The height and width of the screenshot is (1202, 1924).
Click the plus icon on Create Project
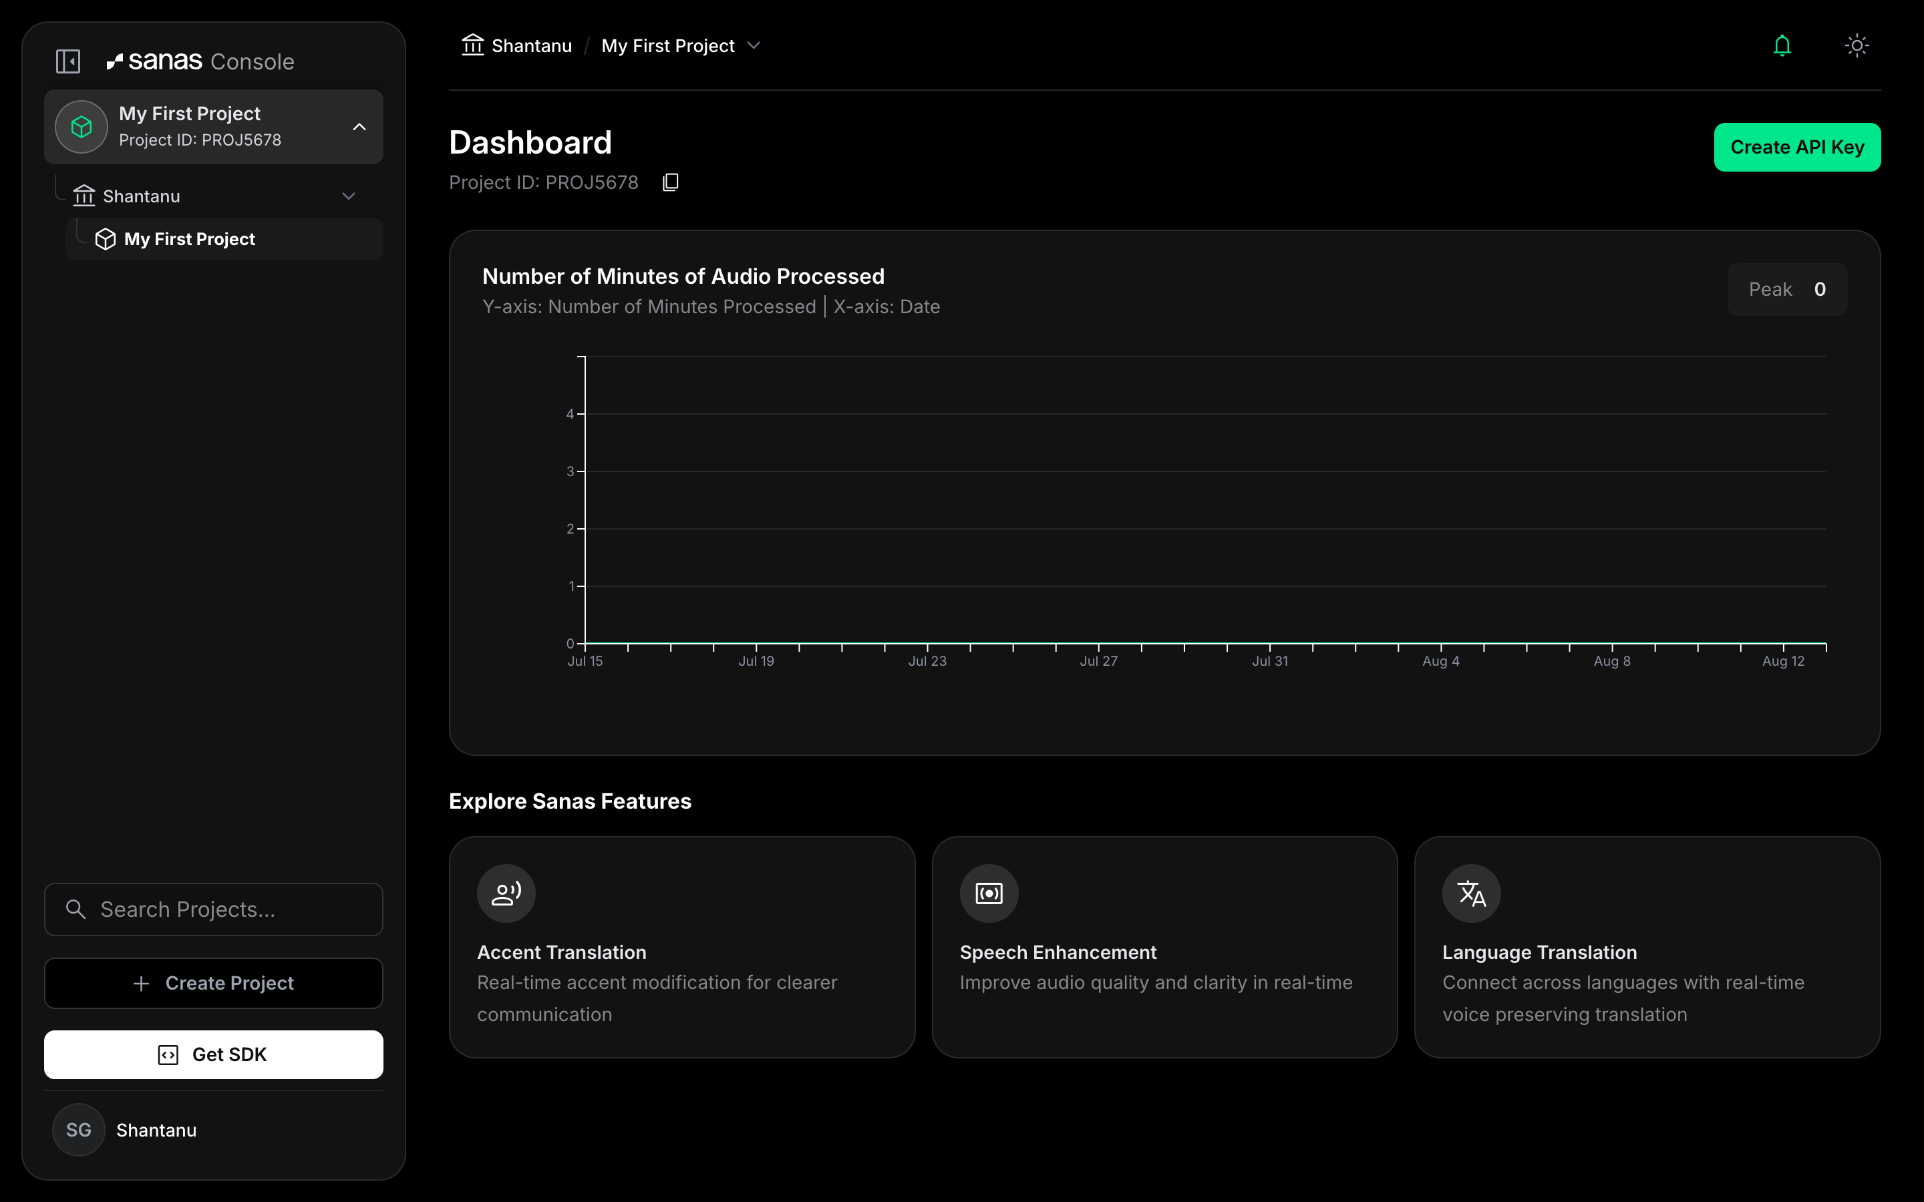tap(142, 984)
